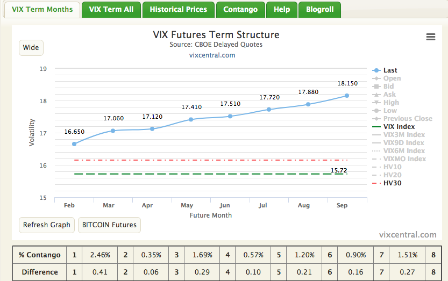Open the vixcentral.com link under title
Screen dimensions: 448x281
[212, 55]
